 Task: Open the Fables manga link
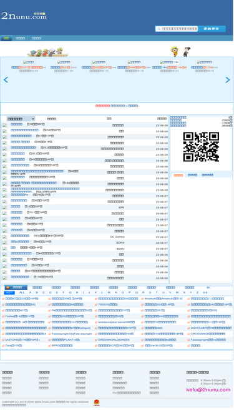19,316
